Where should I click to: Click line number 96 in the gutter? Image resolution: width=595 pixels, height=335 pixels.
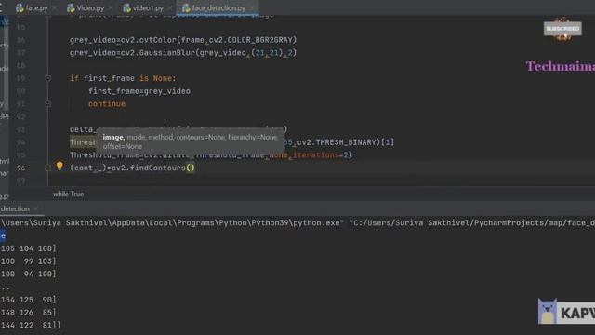[20, 167]
